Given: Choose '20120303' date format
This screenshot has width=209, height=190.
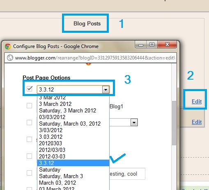Looking at the screenshot, I should [x=73, y=143].
